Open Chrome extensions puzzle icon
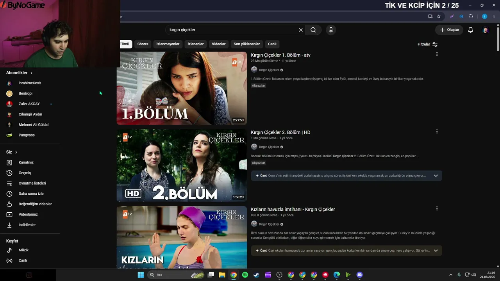500x281 pixels. click(470, 16)
